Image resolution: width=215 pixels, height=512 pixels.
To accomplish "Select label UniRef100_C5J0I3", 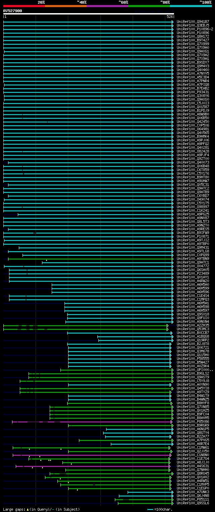I will [x=193, y=103].
